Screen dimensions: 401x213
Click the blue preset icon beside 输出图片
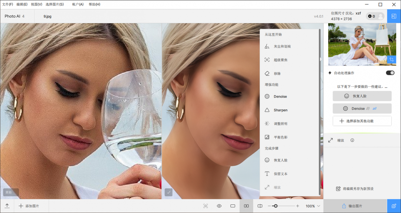pyautogui.click(x=394, y=206)
